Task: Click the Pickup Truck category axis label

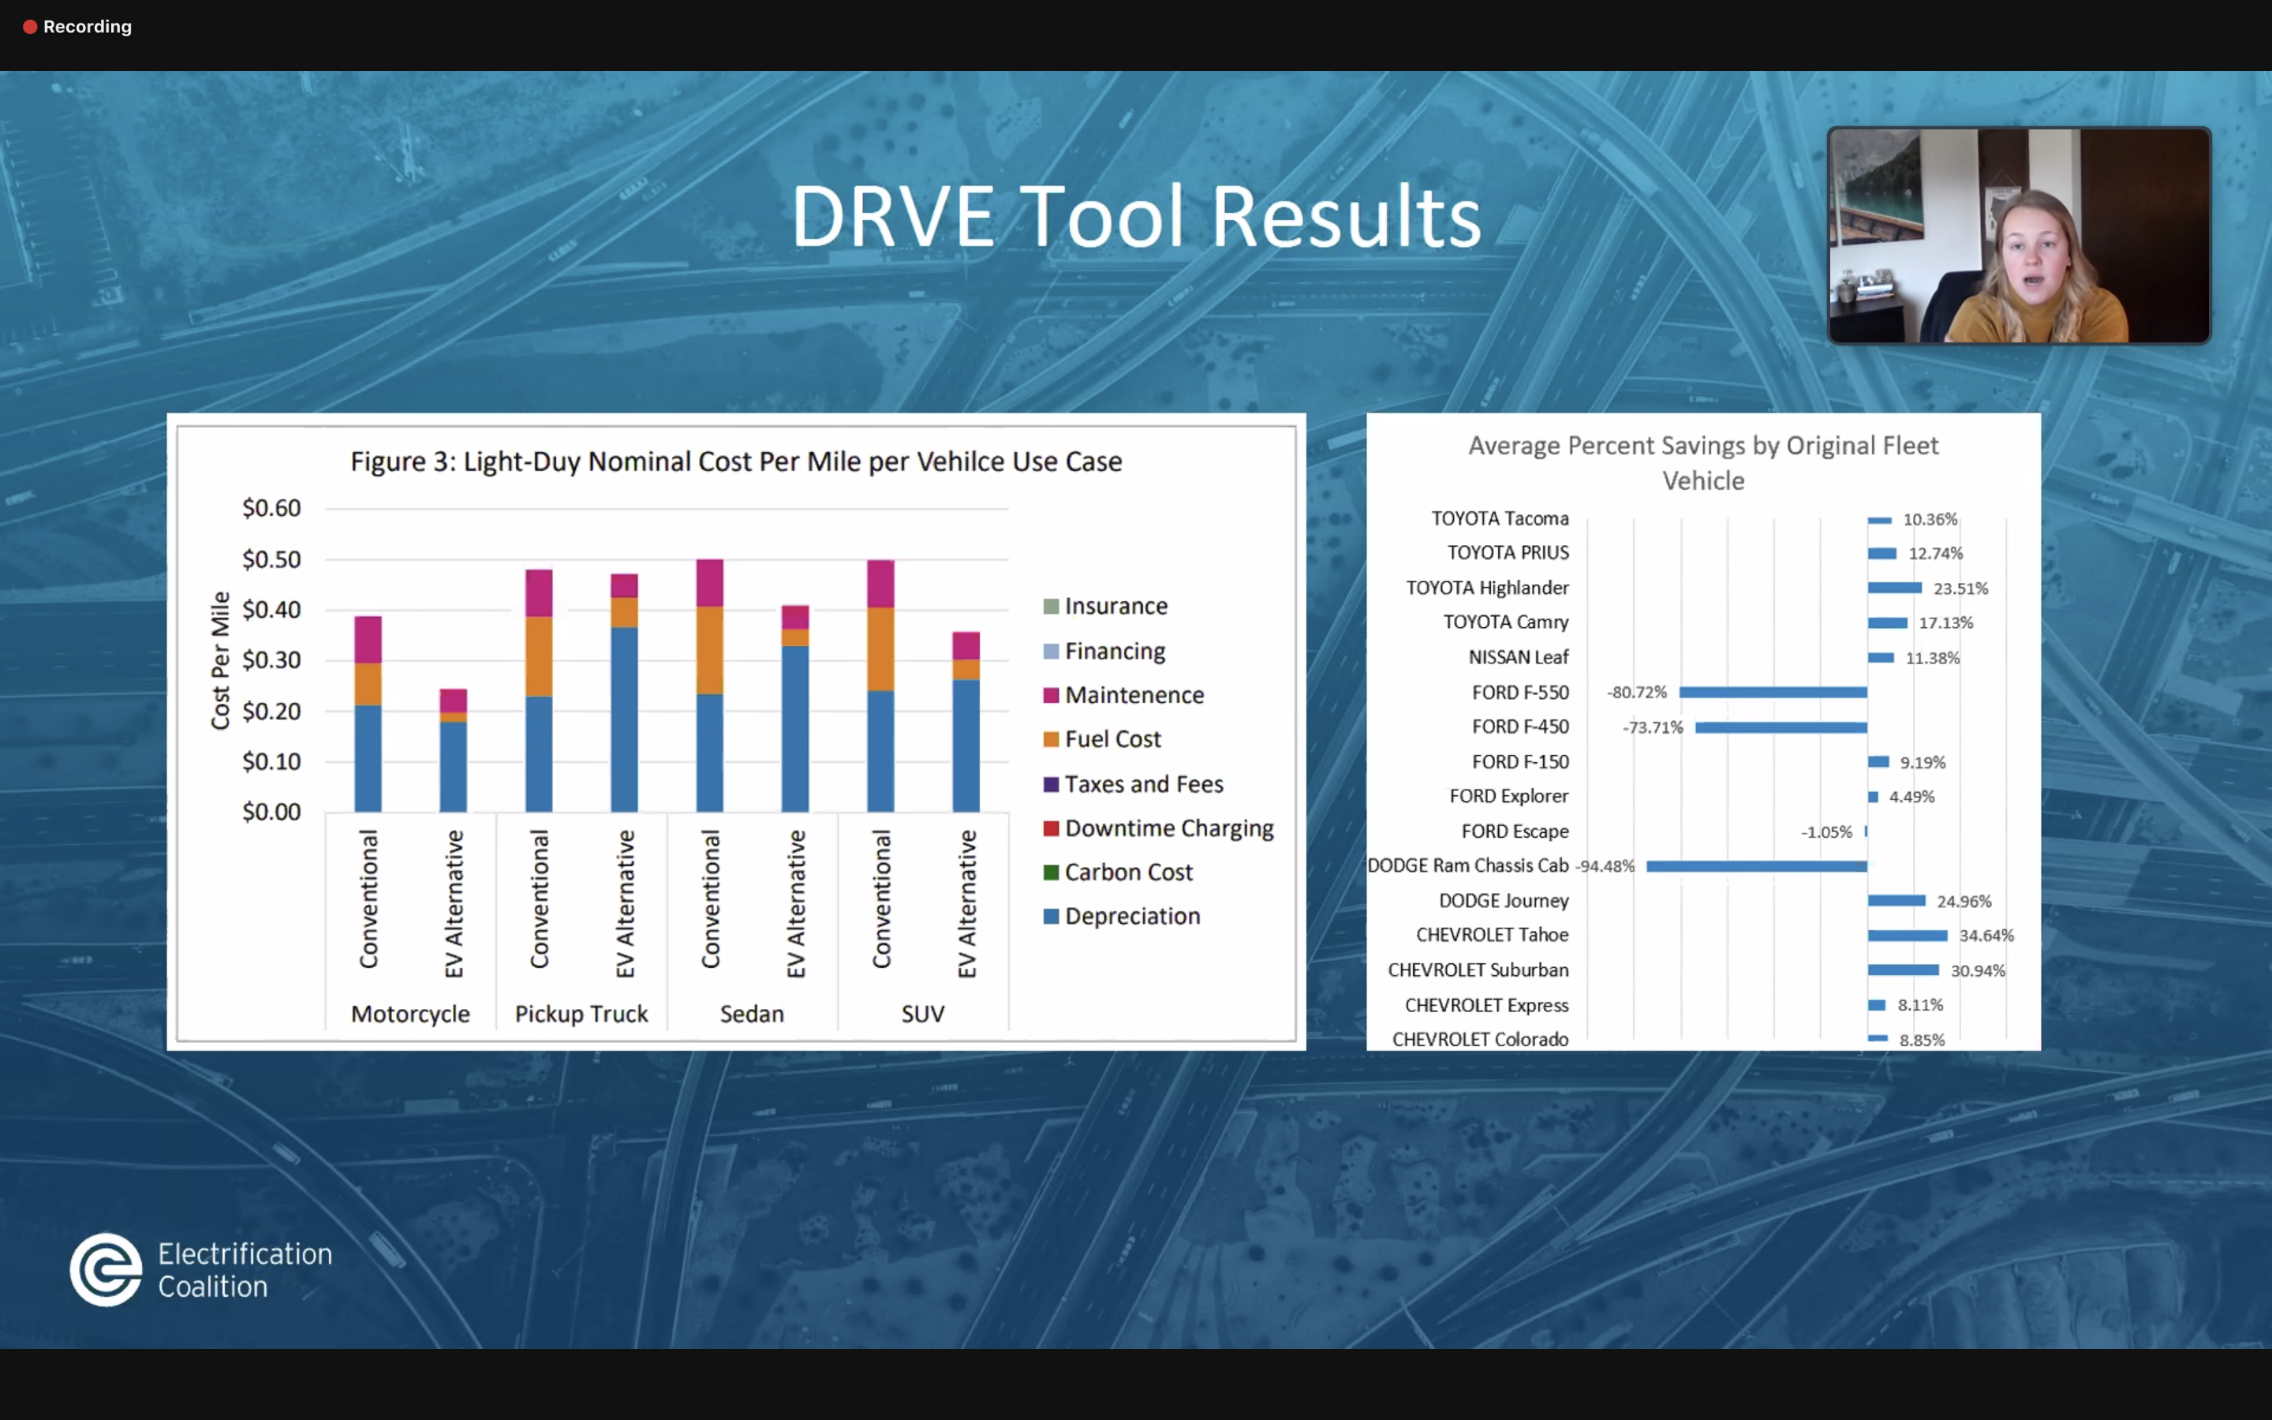Action: click(581, 1015)
